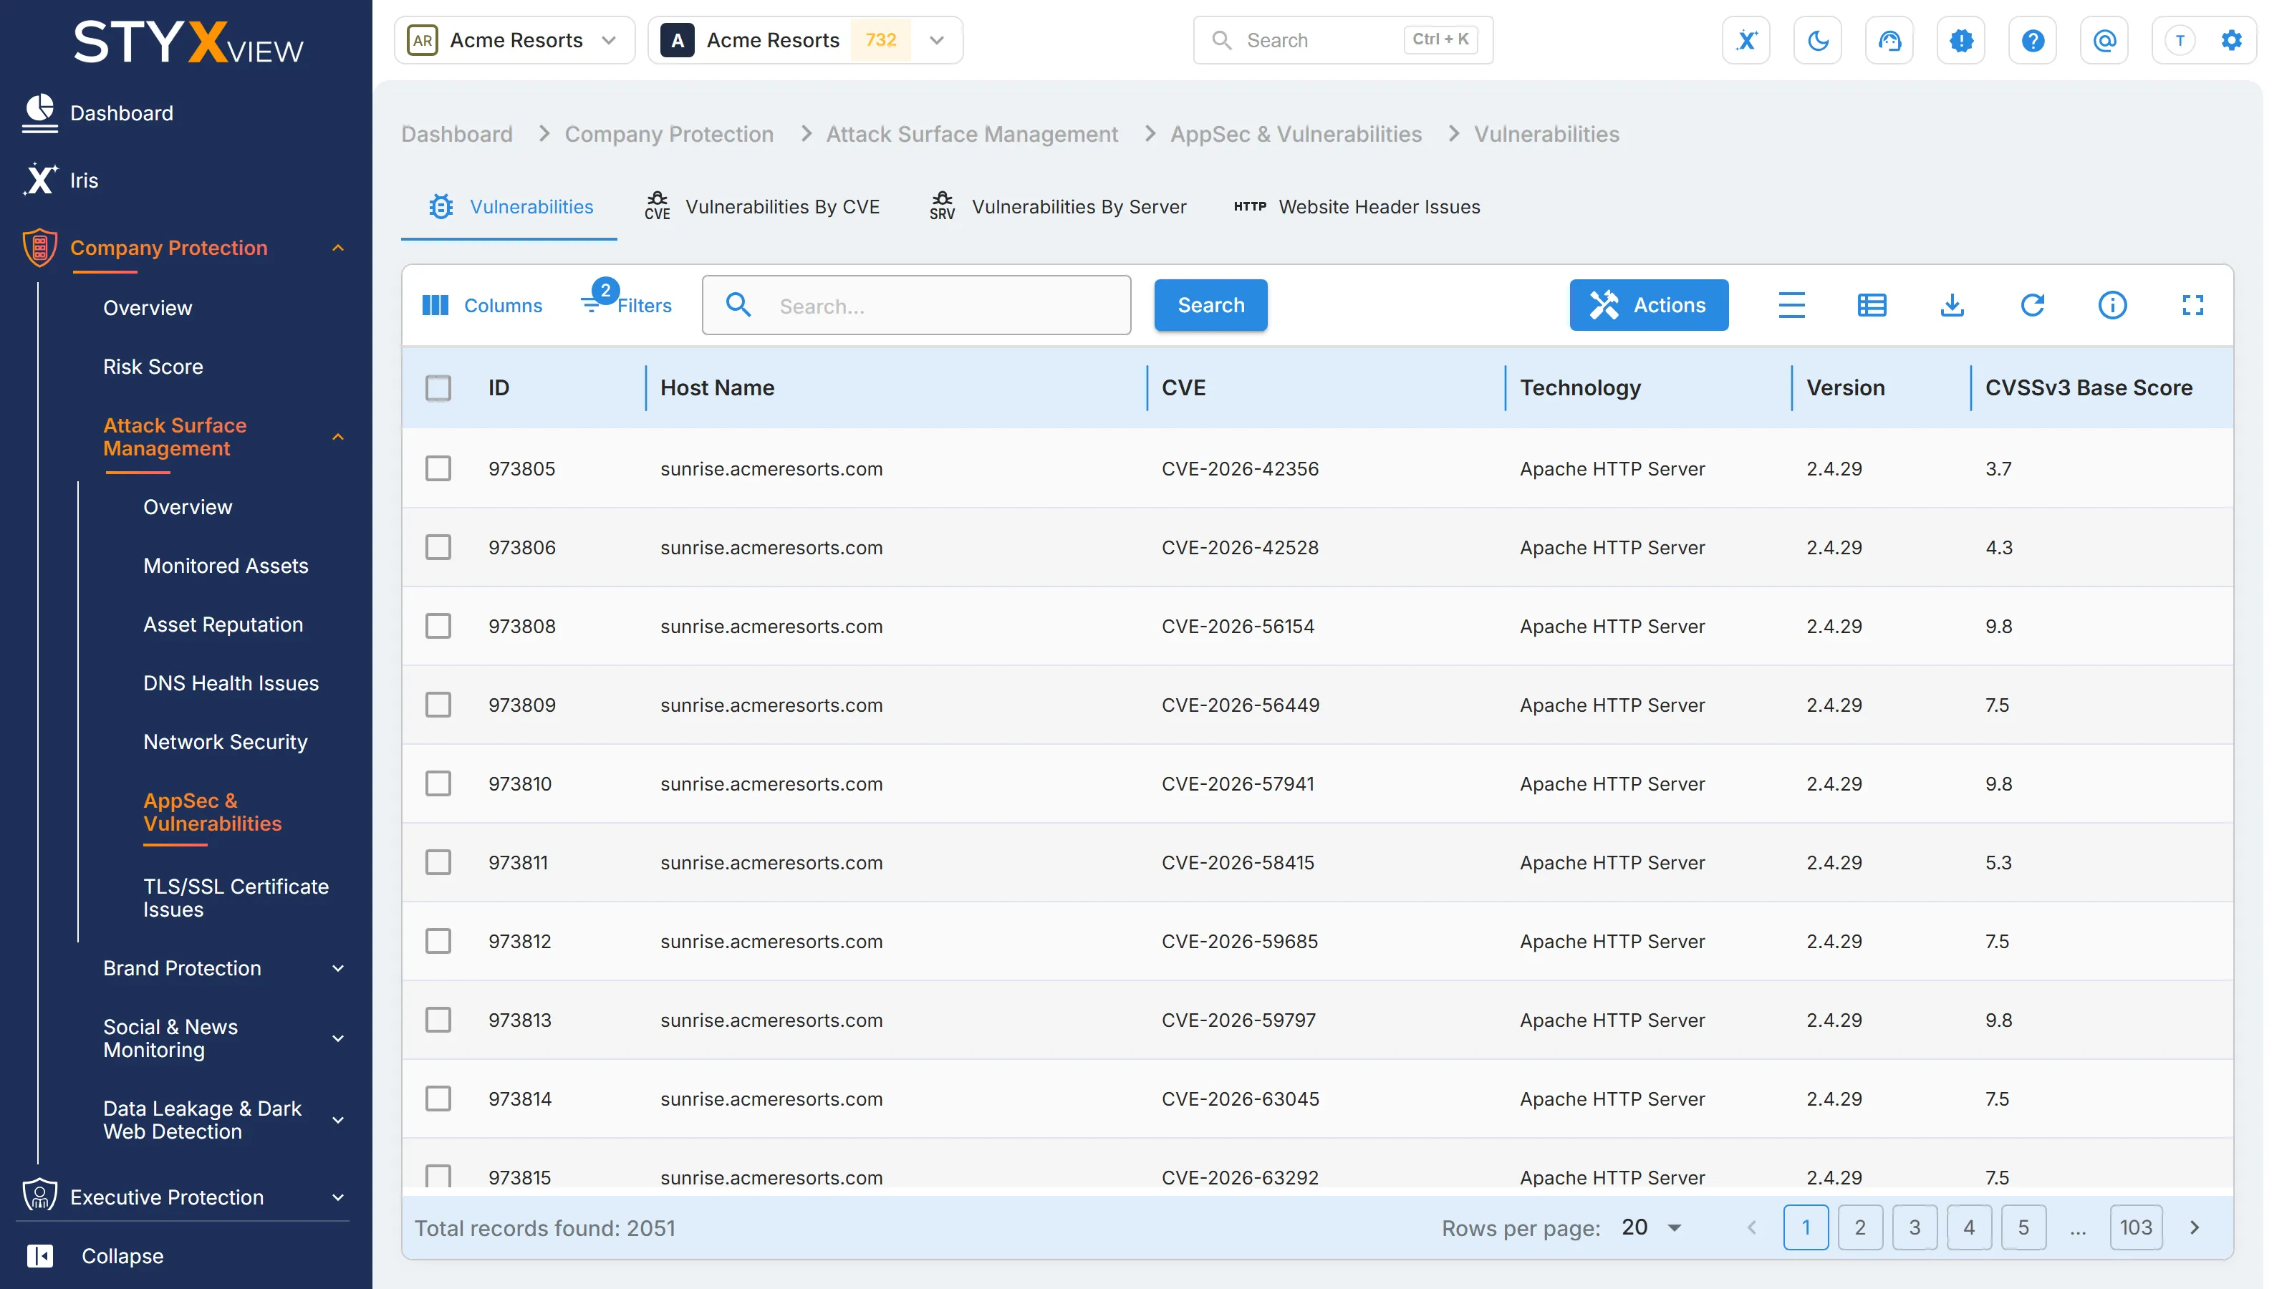
Task: Open TLS/SSL Certificate Issues in sidebar
Action: tap(236, 897)
